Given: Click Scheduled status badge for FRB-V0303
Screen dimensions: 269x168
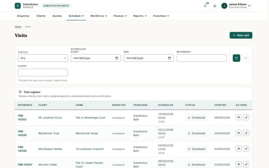Looking at the screenshot, I should coord(196,118).
